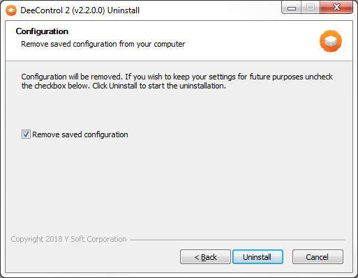The height and width of the screenshot is (278, 358).
Task: Minimize the uninstaller window
Action: [x=292, y=8]
